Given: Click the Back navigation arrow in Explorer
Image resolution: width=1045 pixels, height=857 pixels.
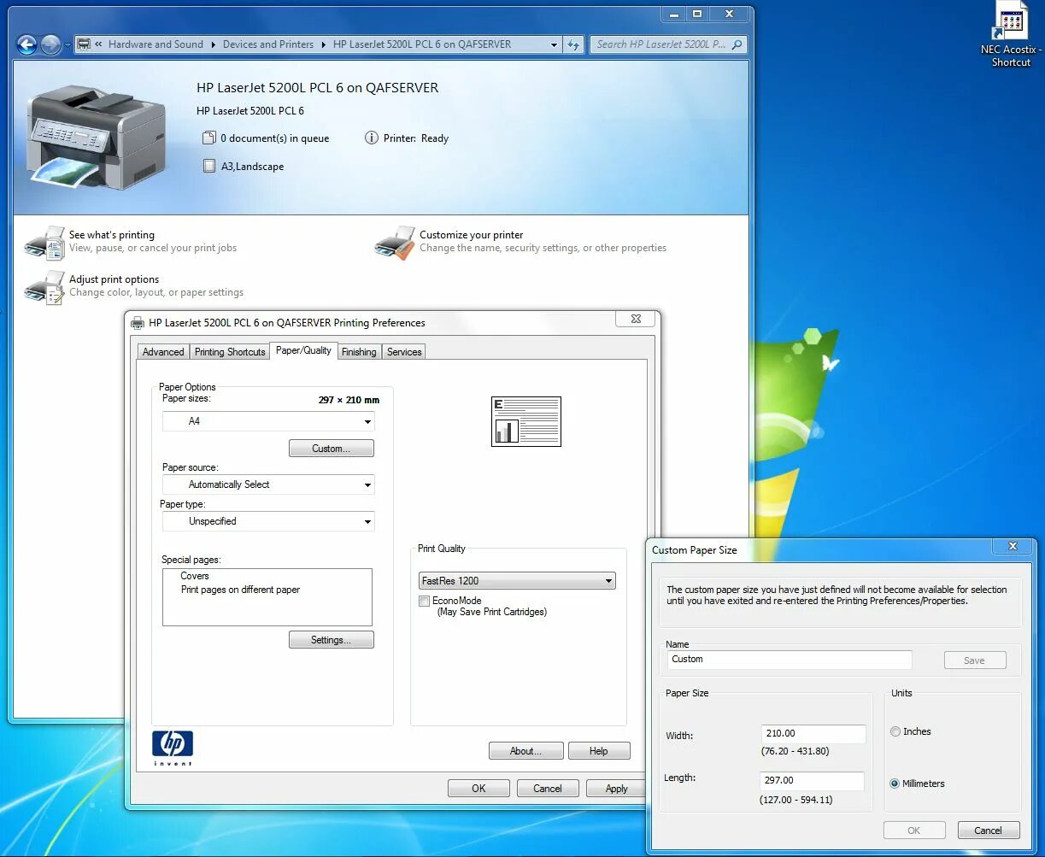Looking at the screenshot, I should pos(26,44).
